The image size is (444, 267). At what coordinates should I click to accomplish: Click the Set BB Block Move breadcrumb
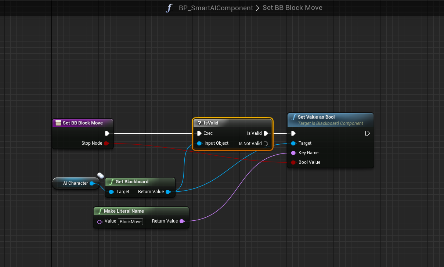(292, 8)
